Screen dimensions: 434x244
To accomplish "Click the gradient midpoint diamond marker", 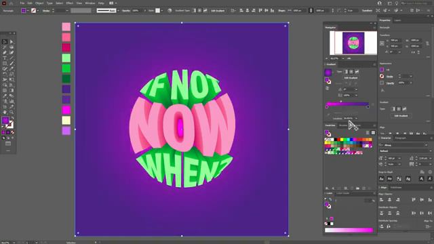I will tap(341, 102).
